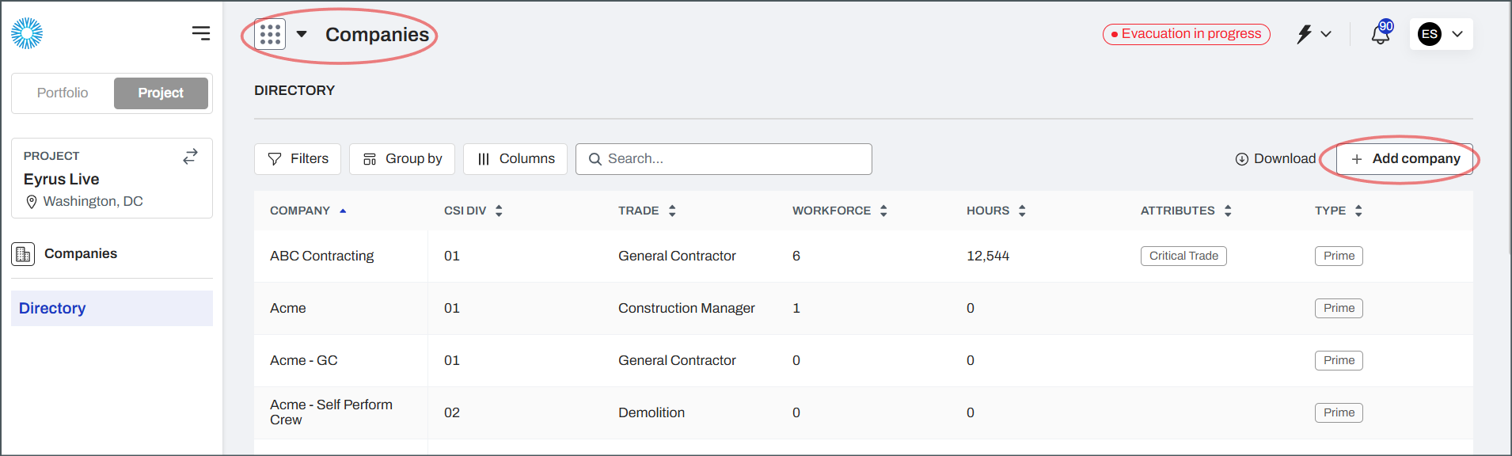Open the Filters panel
Screen dimensions: 1512x456
(x=298, y=159)
